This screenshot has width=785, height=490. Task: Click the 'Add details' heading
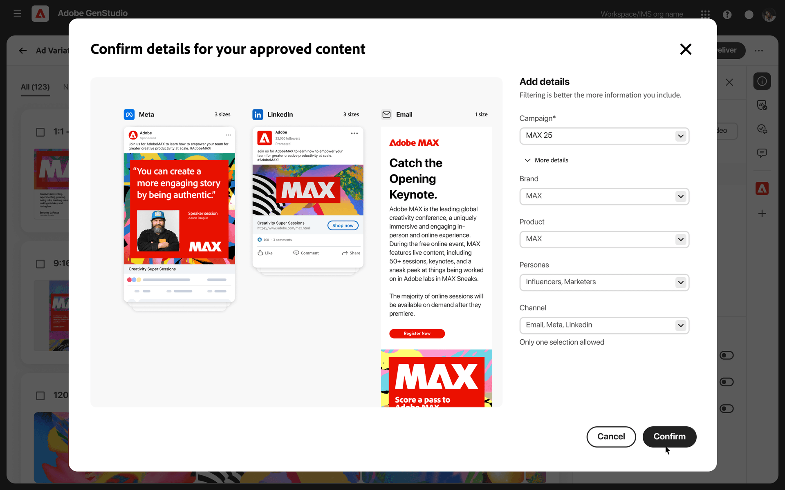[x=544, y=82]
